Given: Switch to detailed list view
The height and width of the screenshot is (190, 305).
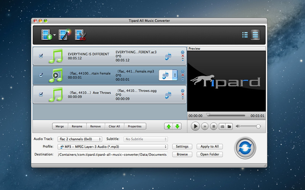Looking at the screenshot, I should coord(255,35).
